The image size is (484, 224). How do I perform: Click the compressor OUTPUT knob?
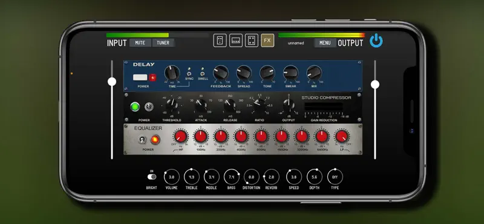click(289, 106)
